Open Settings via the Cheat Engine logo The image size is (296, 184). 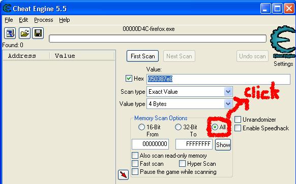[283, 42]
